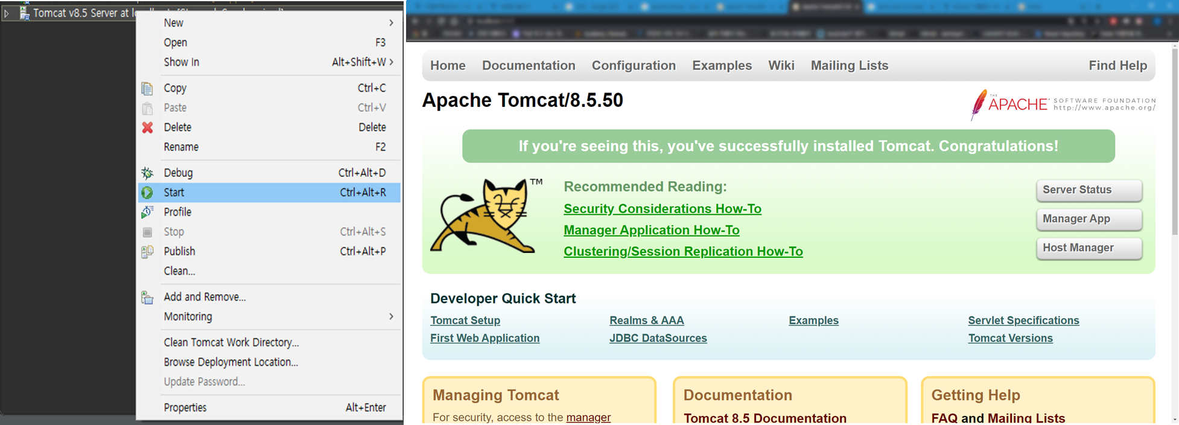Viewport: 1179px width, 425px height.
Task: Click the Server Status button
Action: tap(1089, 190)
